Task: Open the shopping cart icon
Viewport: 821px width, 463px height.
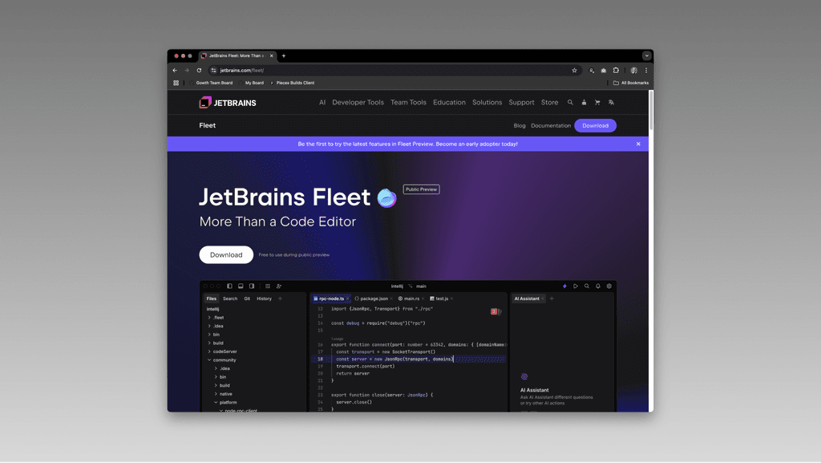Action: point(597,102)
